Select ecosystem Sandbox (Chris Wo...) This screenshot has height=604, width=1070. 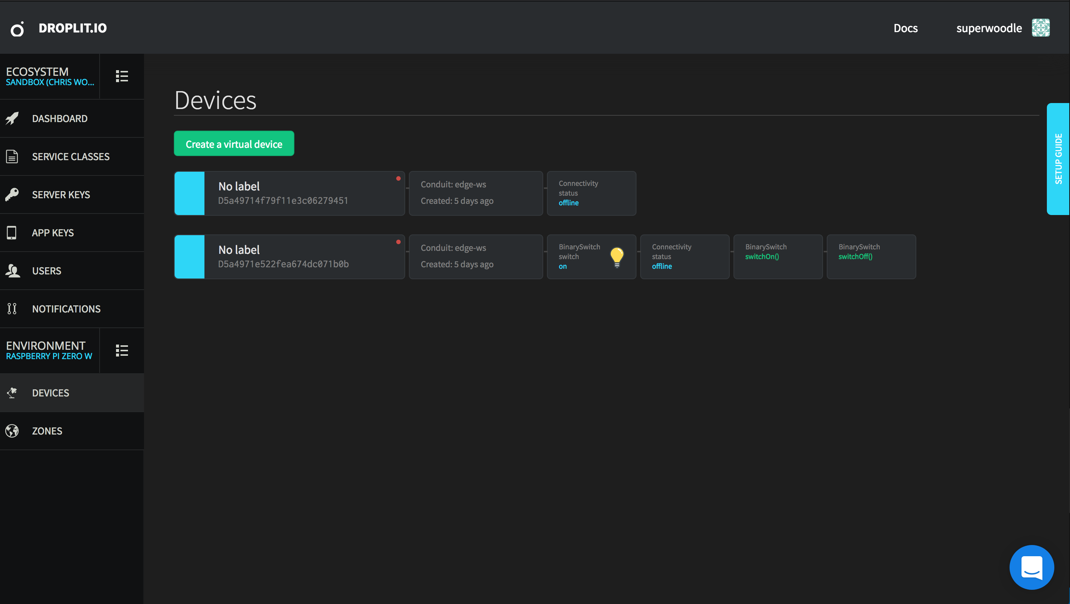(50, 77)
